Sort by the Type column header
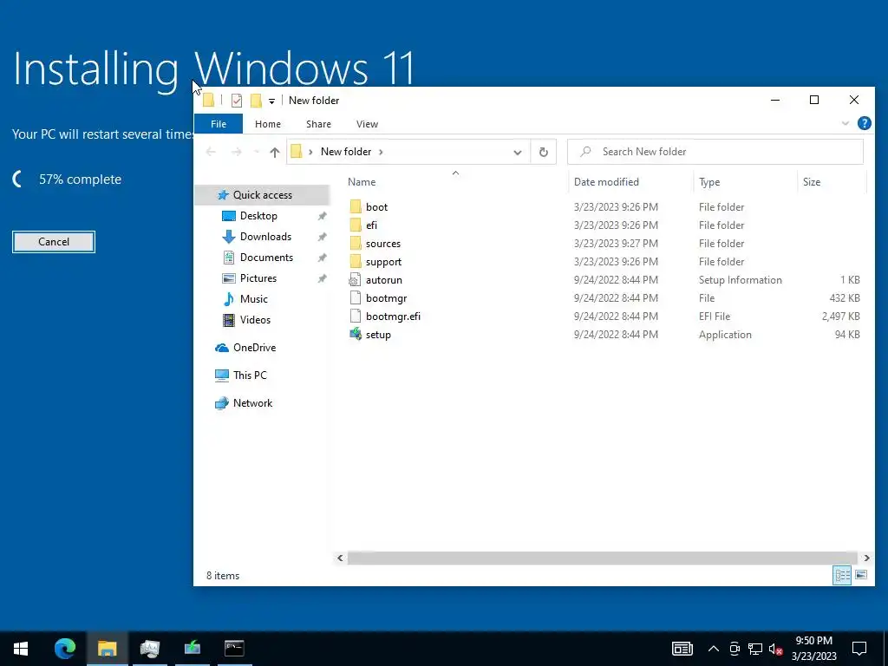888x666 pixels. tap(745, 182)
